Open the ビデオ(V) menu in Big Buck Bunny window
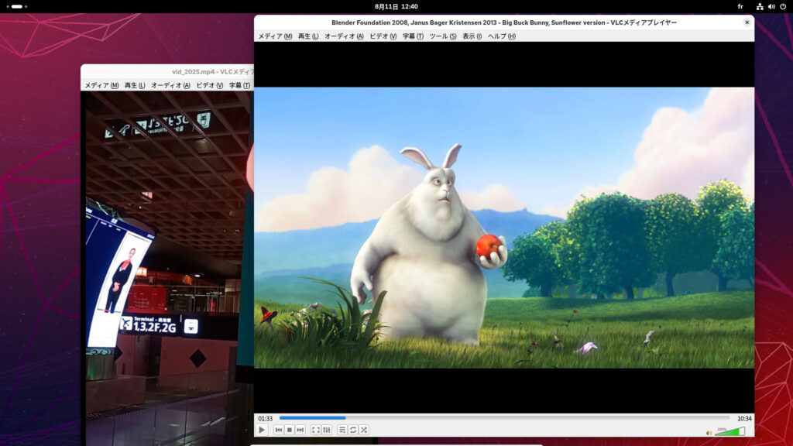 pyautogui.click(x=383, y=36)
